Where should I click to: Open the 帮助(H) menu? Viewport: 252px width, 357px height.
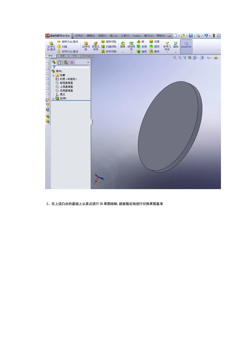click(161, 36)
